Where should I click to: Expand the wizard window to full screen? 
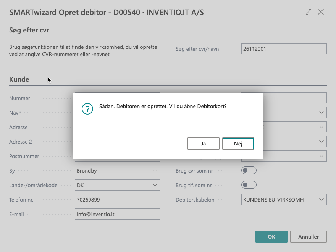coord(309,12)
